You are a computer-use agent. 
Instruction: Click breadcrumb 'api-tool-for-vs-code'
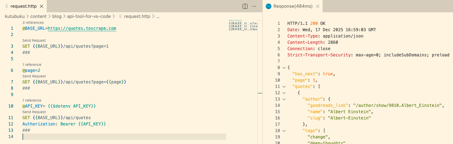(x=89, y=16)
